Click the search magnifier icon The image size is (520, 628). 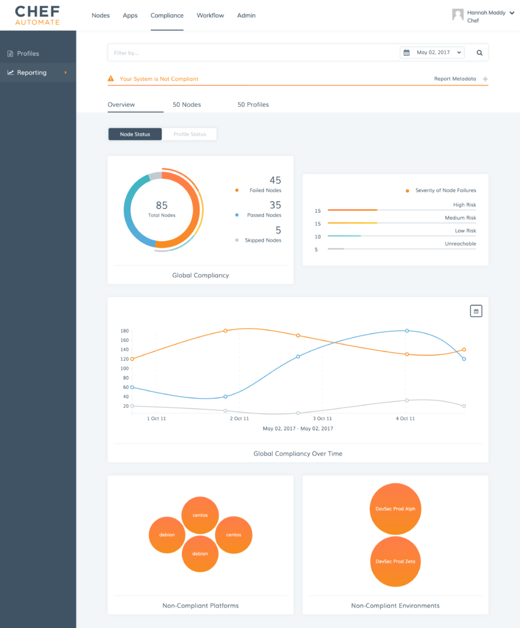click(x=480, y=53)
